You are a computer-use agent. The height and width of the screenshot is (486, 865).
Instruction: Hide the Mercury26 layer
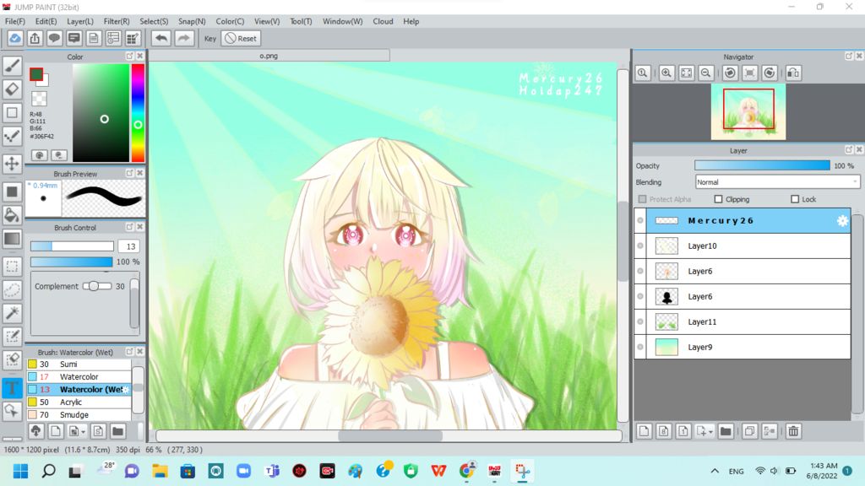pyautogui.click(x=640, y=220)
